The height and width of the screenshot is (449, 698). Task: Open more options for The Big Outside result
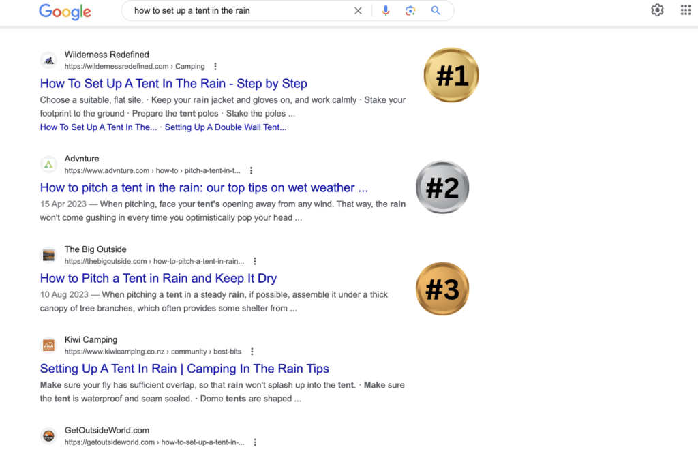coord(255,261)
